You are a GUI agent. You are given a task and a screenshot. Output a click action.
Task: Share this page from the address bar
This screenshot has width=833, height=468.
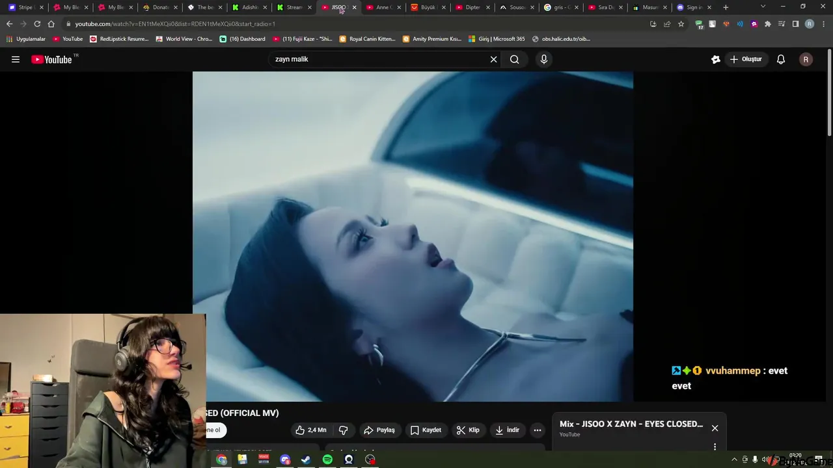click(667, 24)
